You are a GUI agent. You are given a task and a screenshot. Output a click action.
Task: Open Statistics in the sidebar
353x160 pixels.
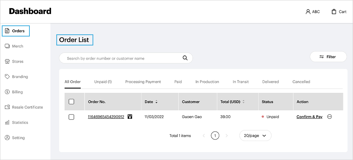20,122
